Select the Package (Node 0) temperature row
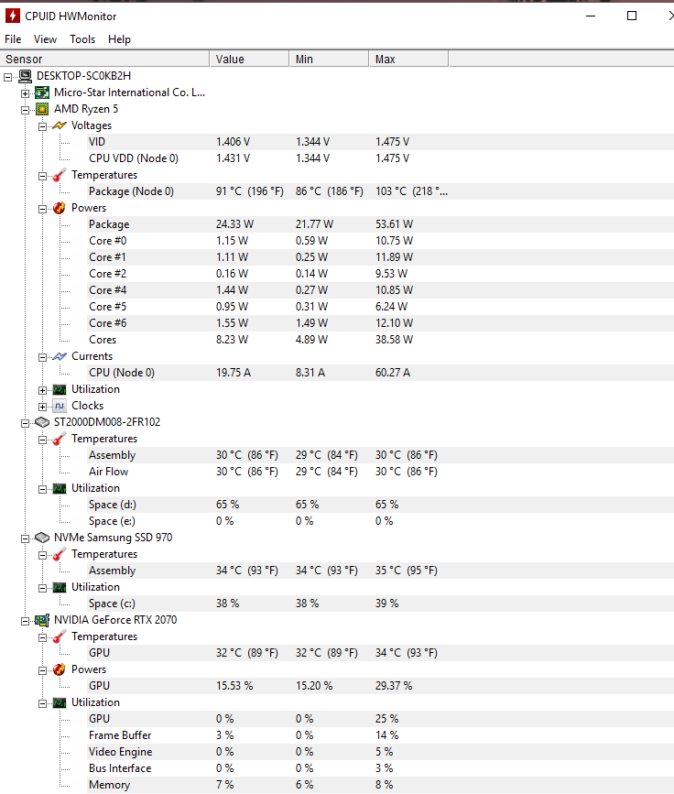Screen dimensions: 674x794 pos(131,191)
